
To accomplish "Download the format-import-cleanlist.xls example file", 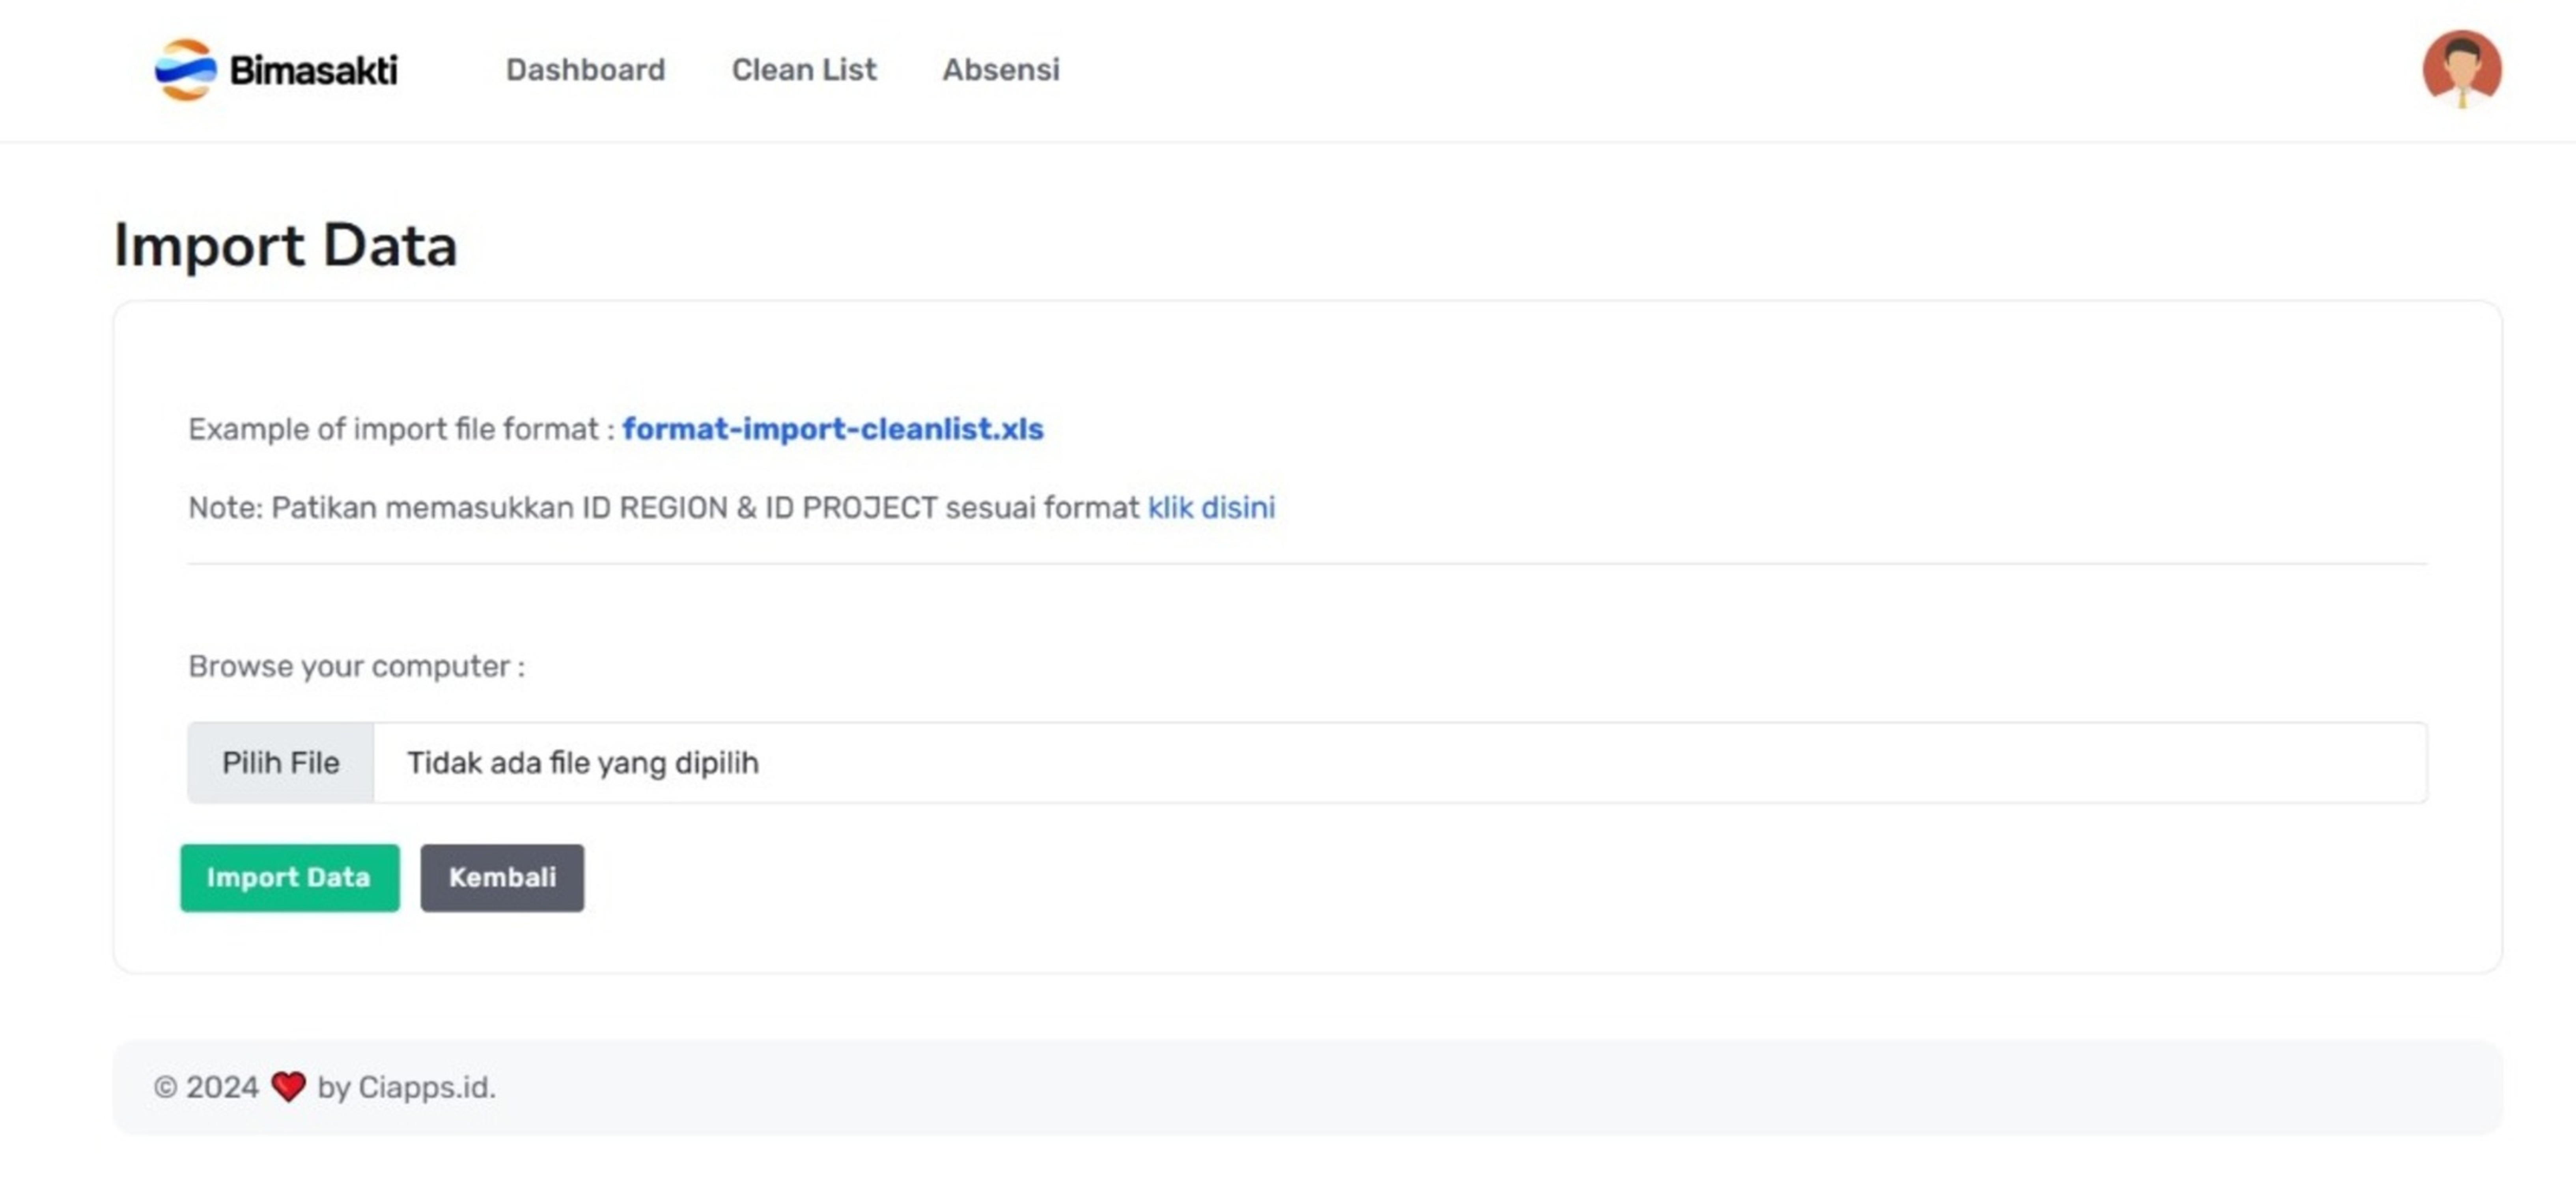I will click(x=832, y=429).
